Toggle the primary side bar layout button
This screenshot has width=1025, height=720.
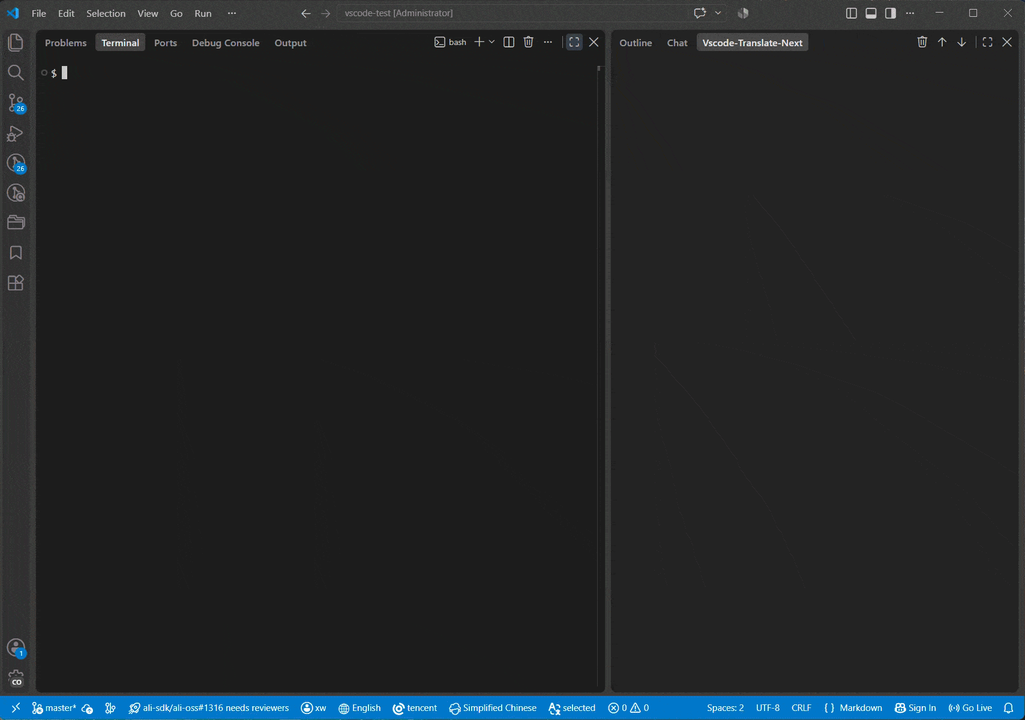(851, 13)
